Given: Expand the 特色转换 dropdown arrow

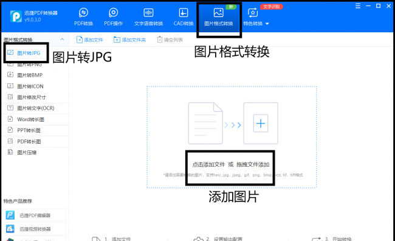Looking at the screenshot, I should [x=267, y=24].
